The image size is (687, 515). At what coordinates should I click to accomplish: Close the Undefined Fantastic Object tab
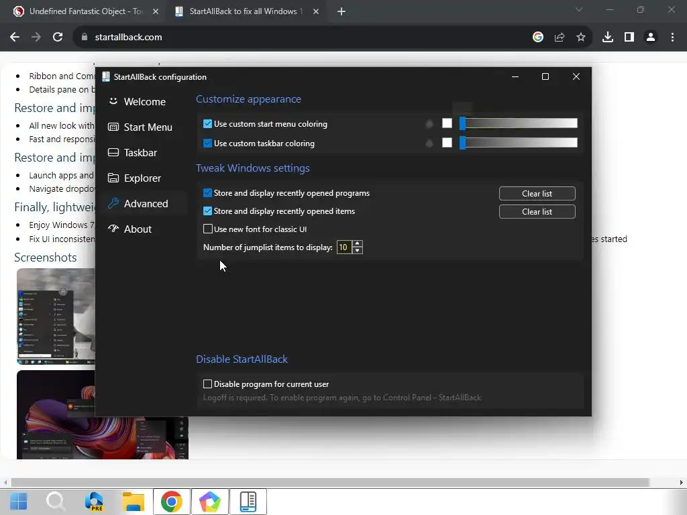(156, 11)
